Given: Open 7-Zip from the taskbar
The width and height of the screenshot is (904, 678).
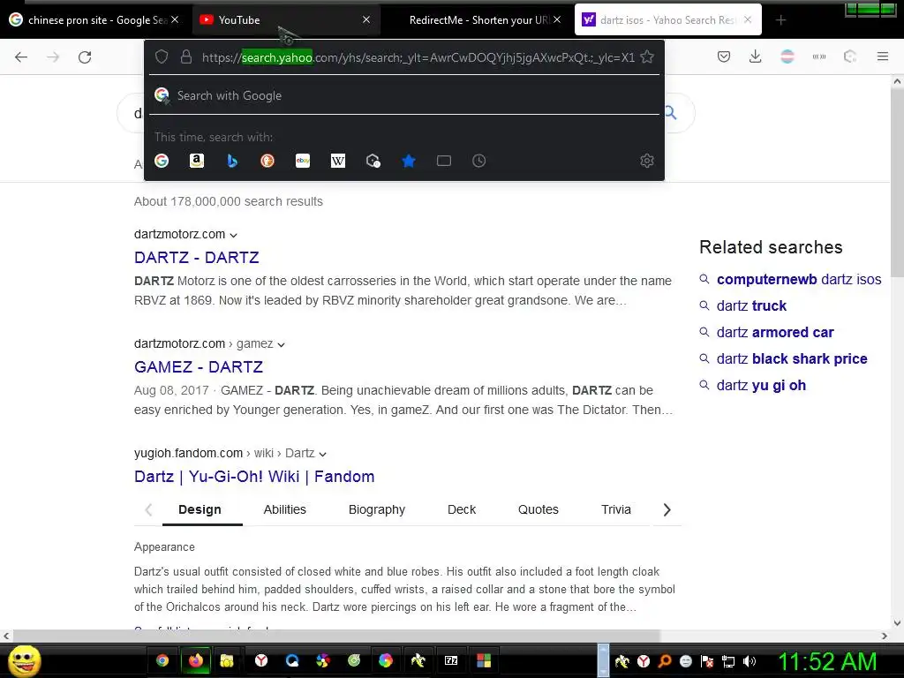Looking at the screenshot, I should [451, 660].
